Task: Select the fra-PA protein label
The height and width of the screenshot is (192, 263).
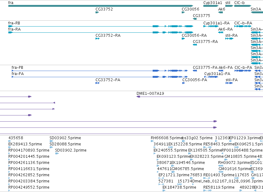Action: click(x=18, y=74)
